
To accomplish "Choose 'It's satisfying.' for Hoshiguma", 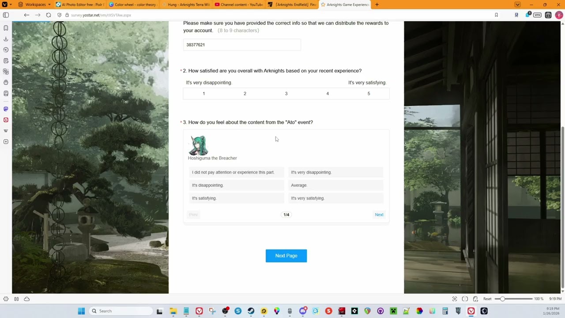I will [236, 198].
